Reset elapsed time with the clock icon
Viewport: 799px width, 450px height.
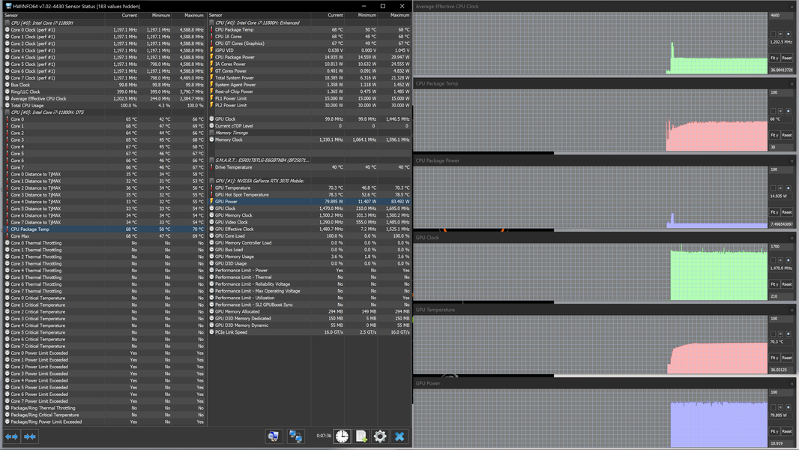click(x=342, y=436)
